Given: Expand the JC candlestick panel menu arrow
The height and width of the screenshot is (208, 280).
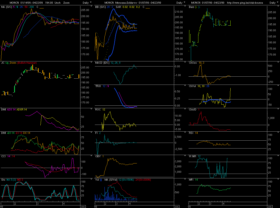Looking at the screenshot, I should tap(91, 62).
